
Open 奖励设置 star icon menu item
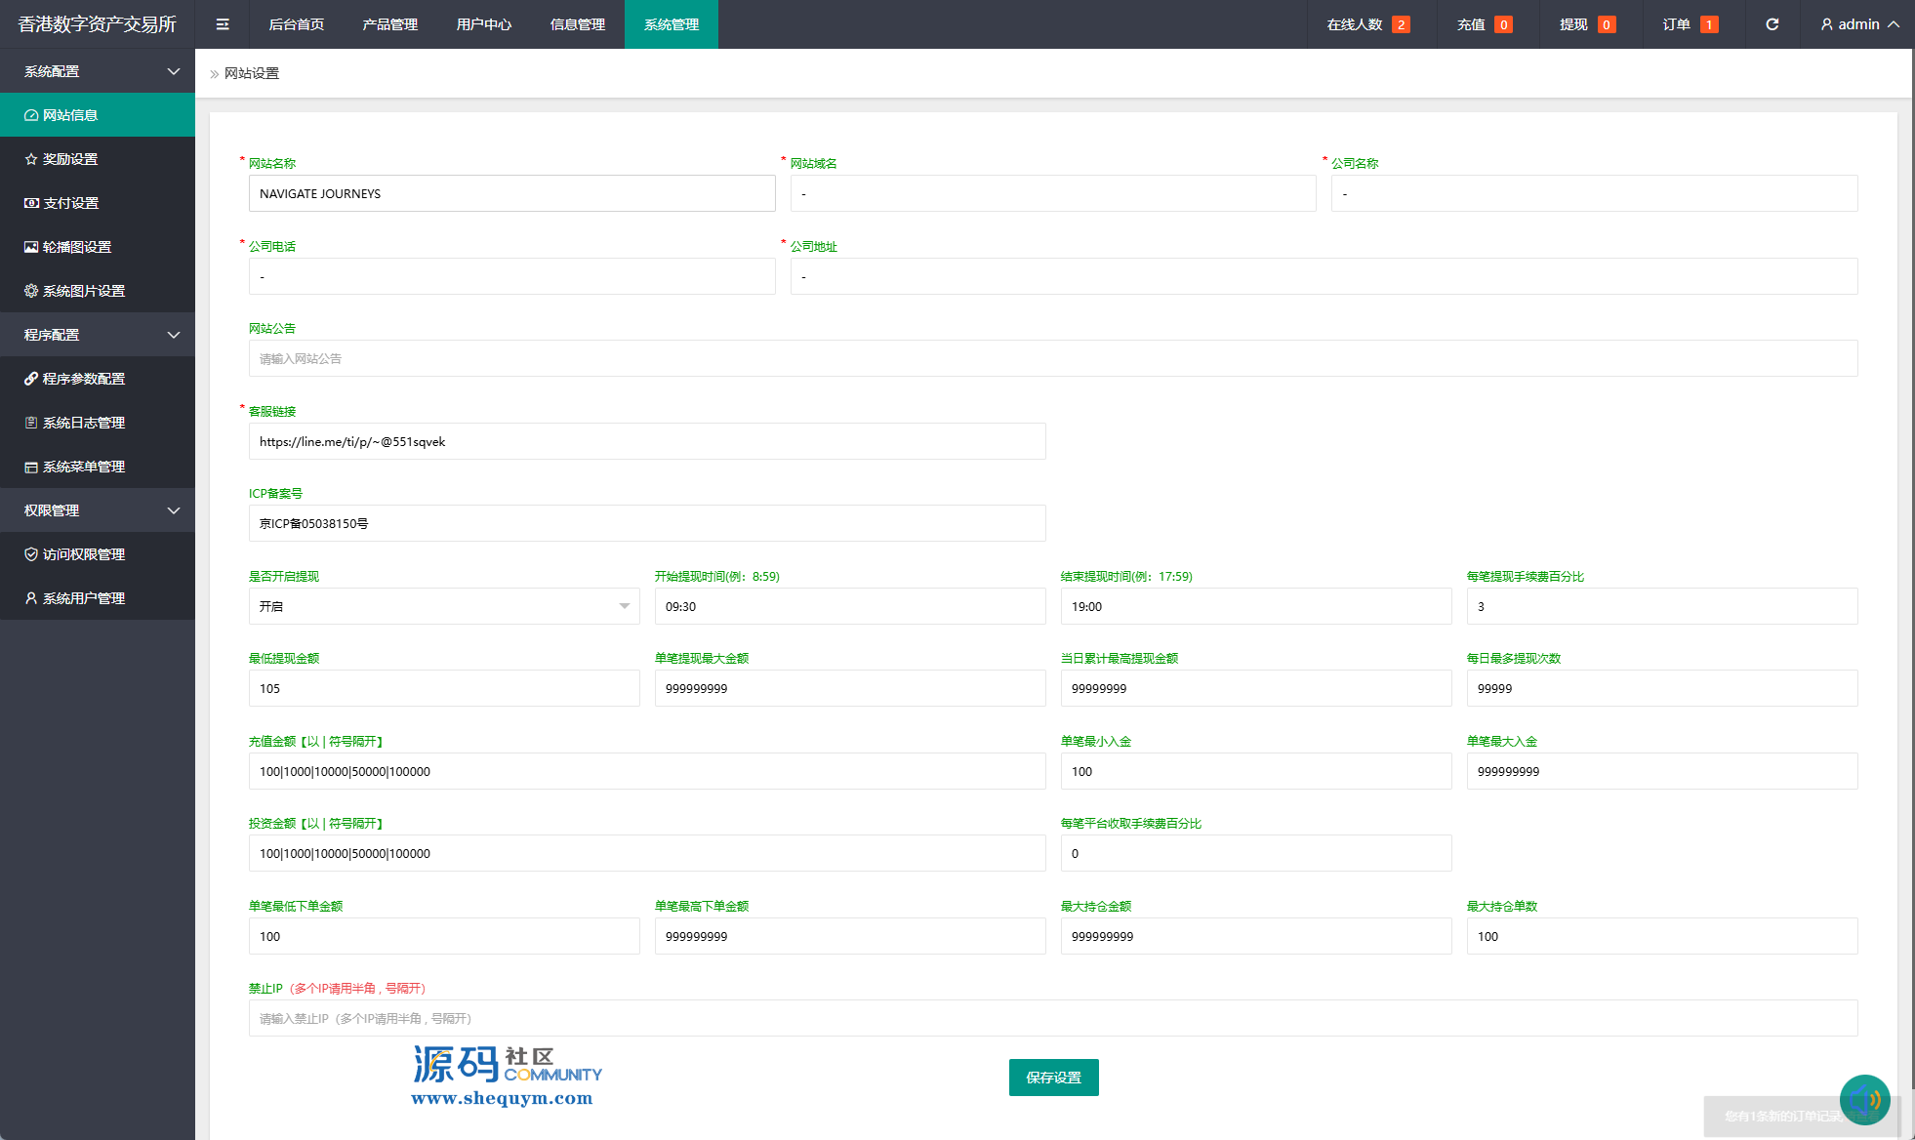click(x=68, y=159)
